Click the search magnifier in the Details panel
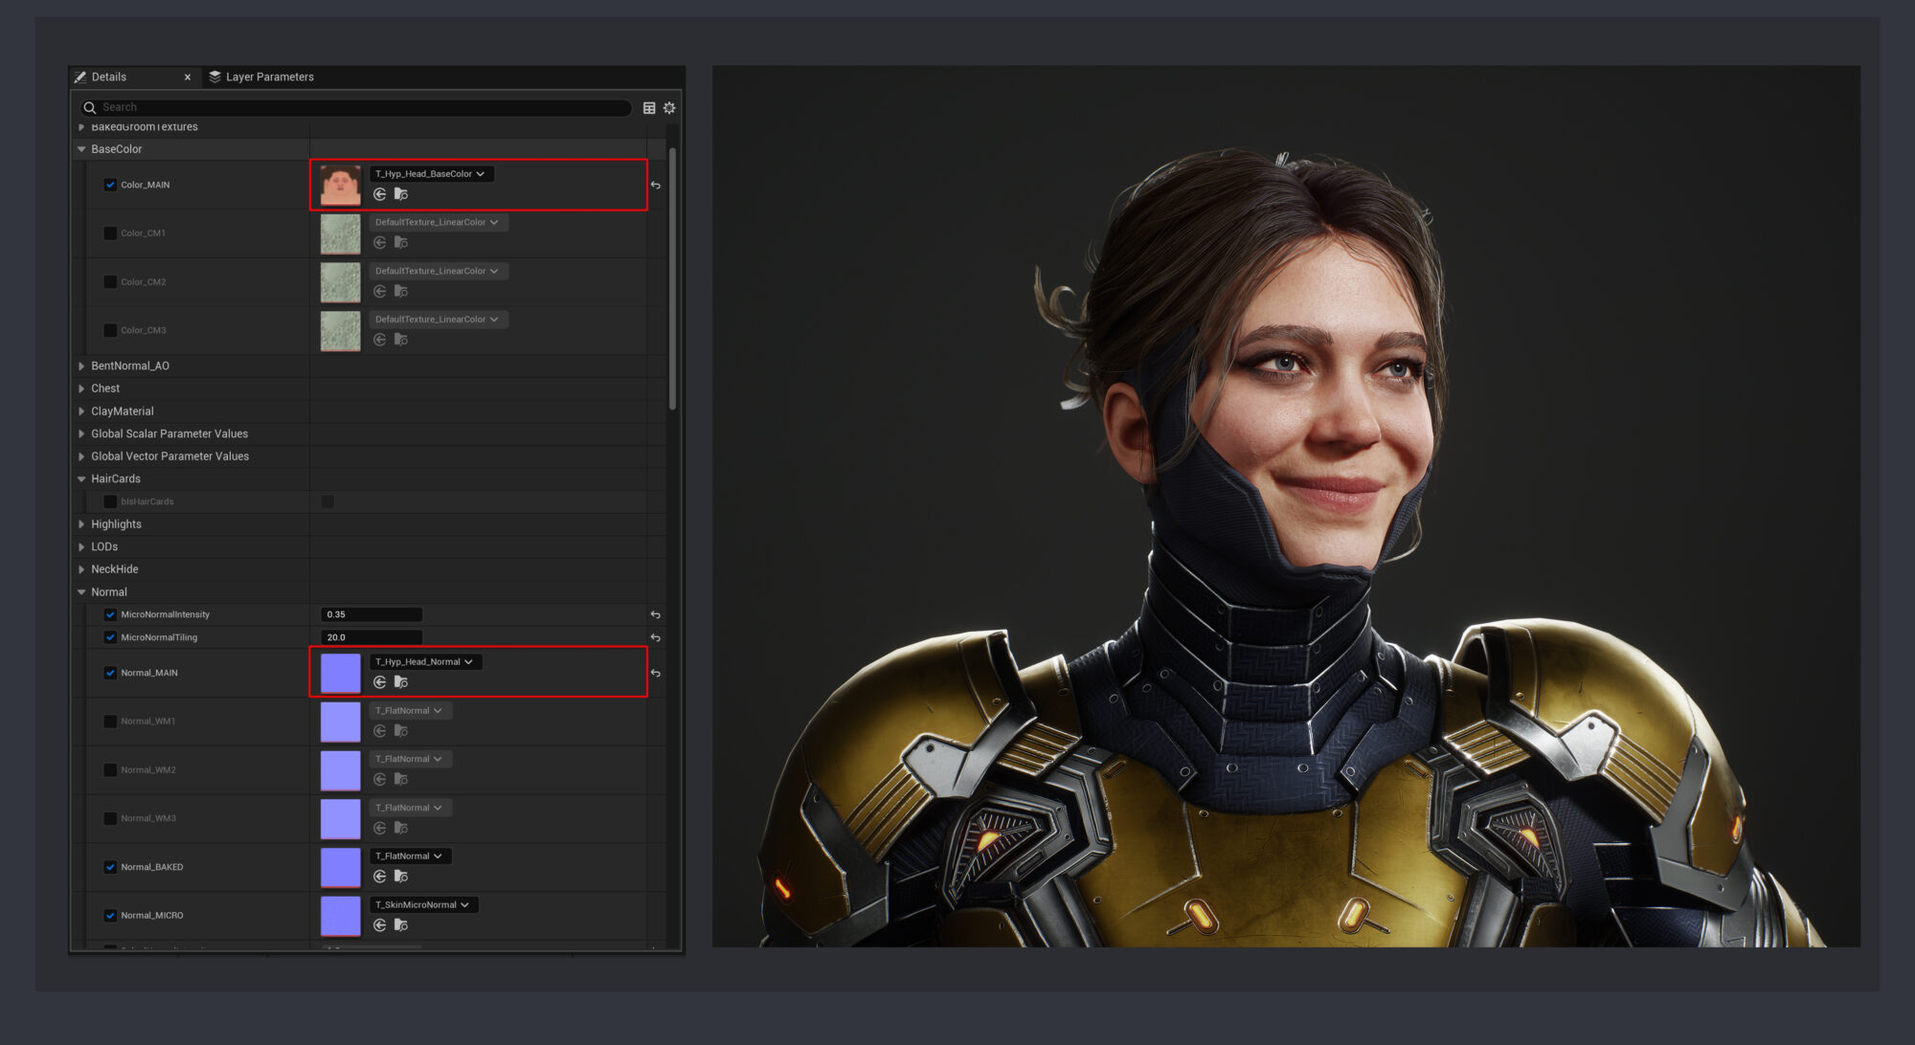This screenshot has height=1045, width=1915. (x=89, y=107)
